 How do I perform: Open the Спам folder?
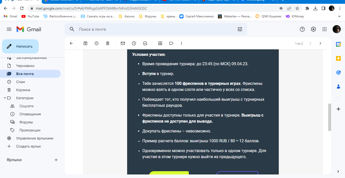click(x=20, y=82)
